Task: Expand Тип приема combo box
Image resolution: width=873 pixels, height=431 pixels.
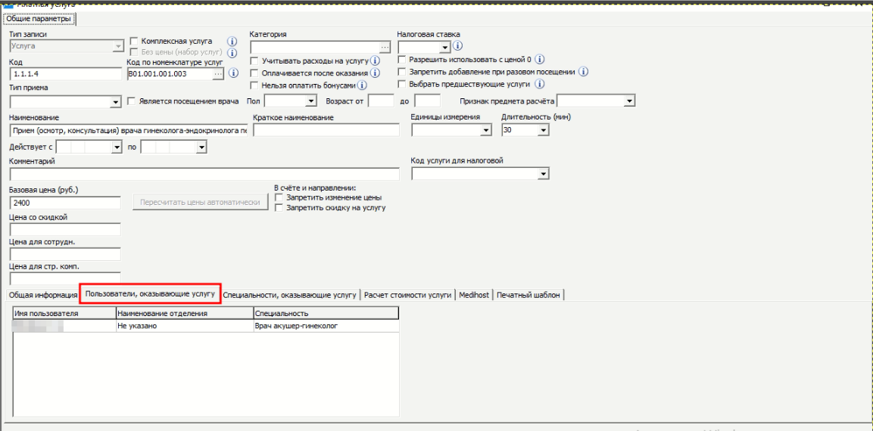Action: pyautogui.click(x=116, y=101)
